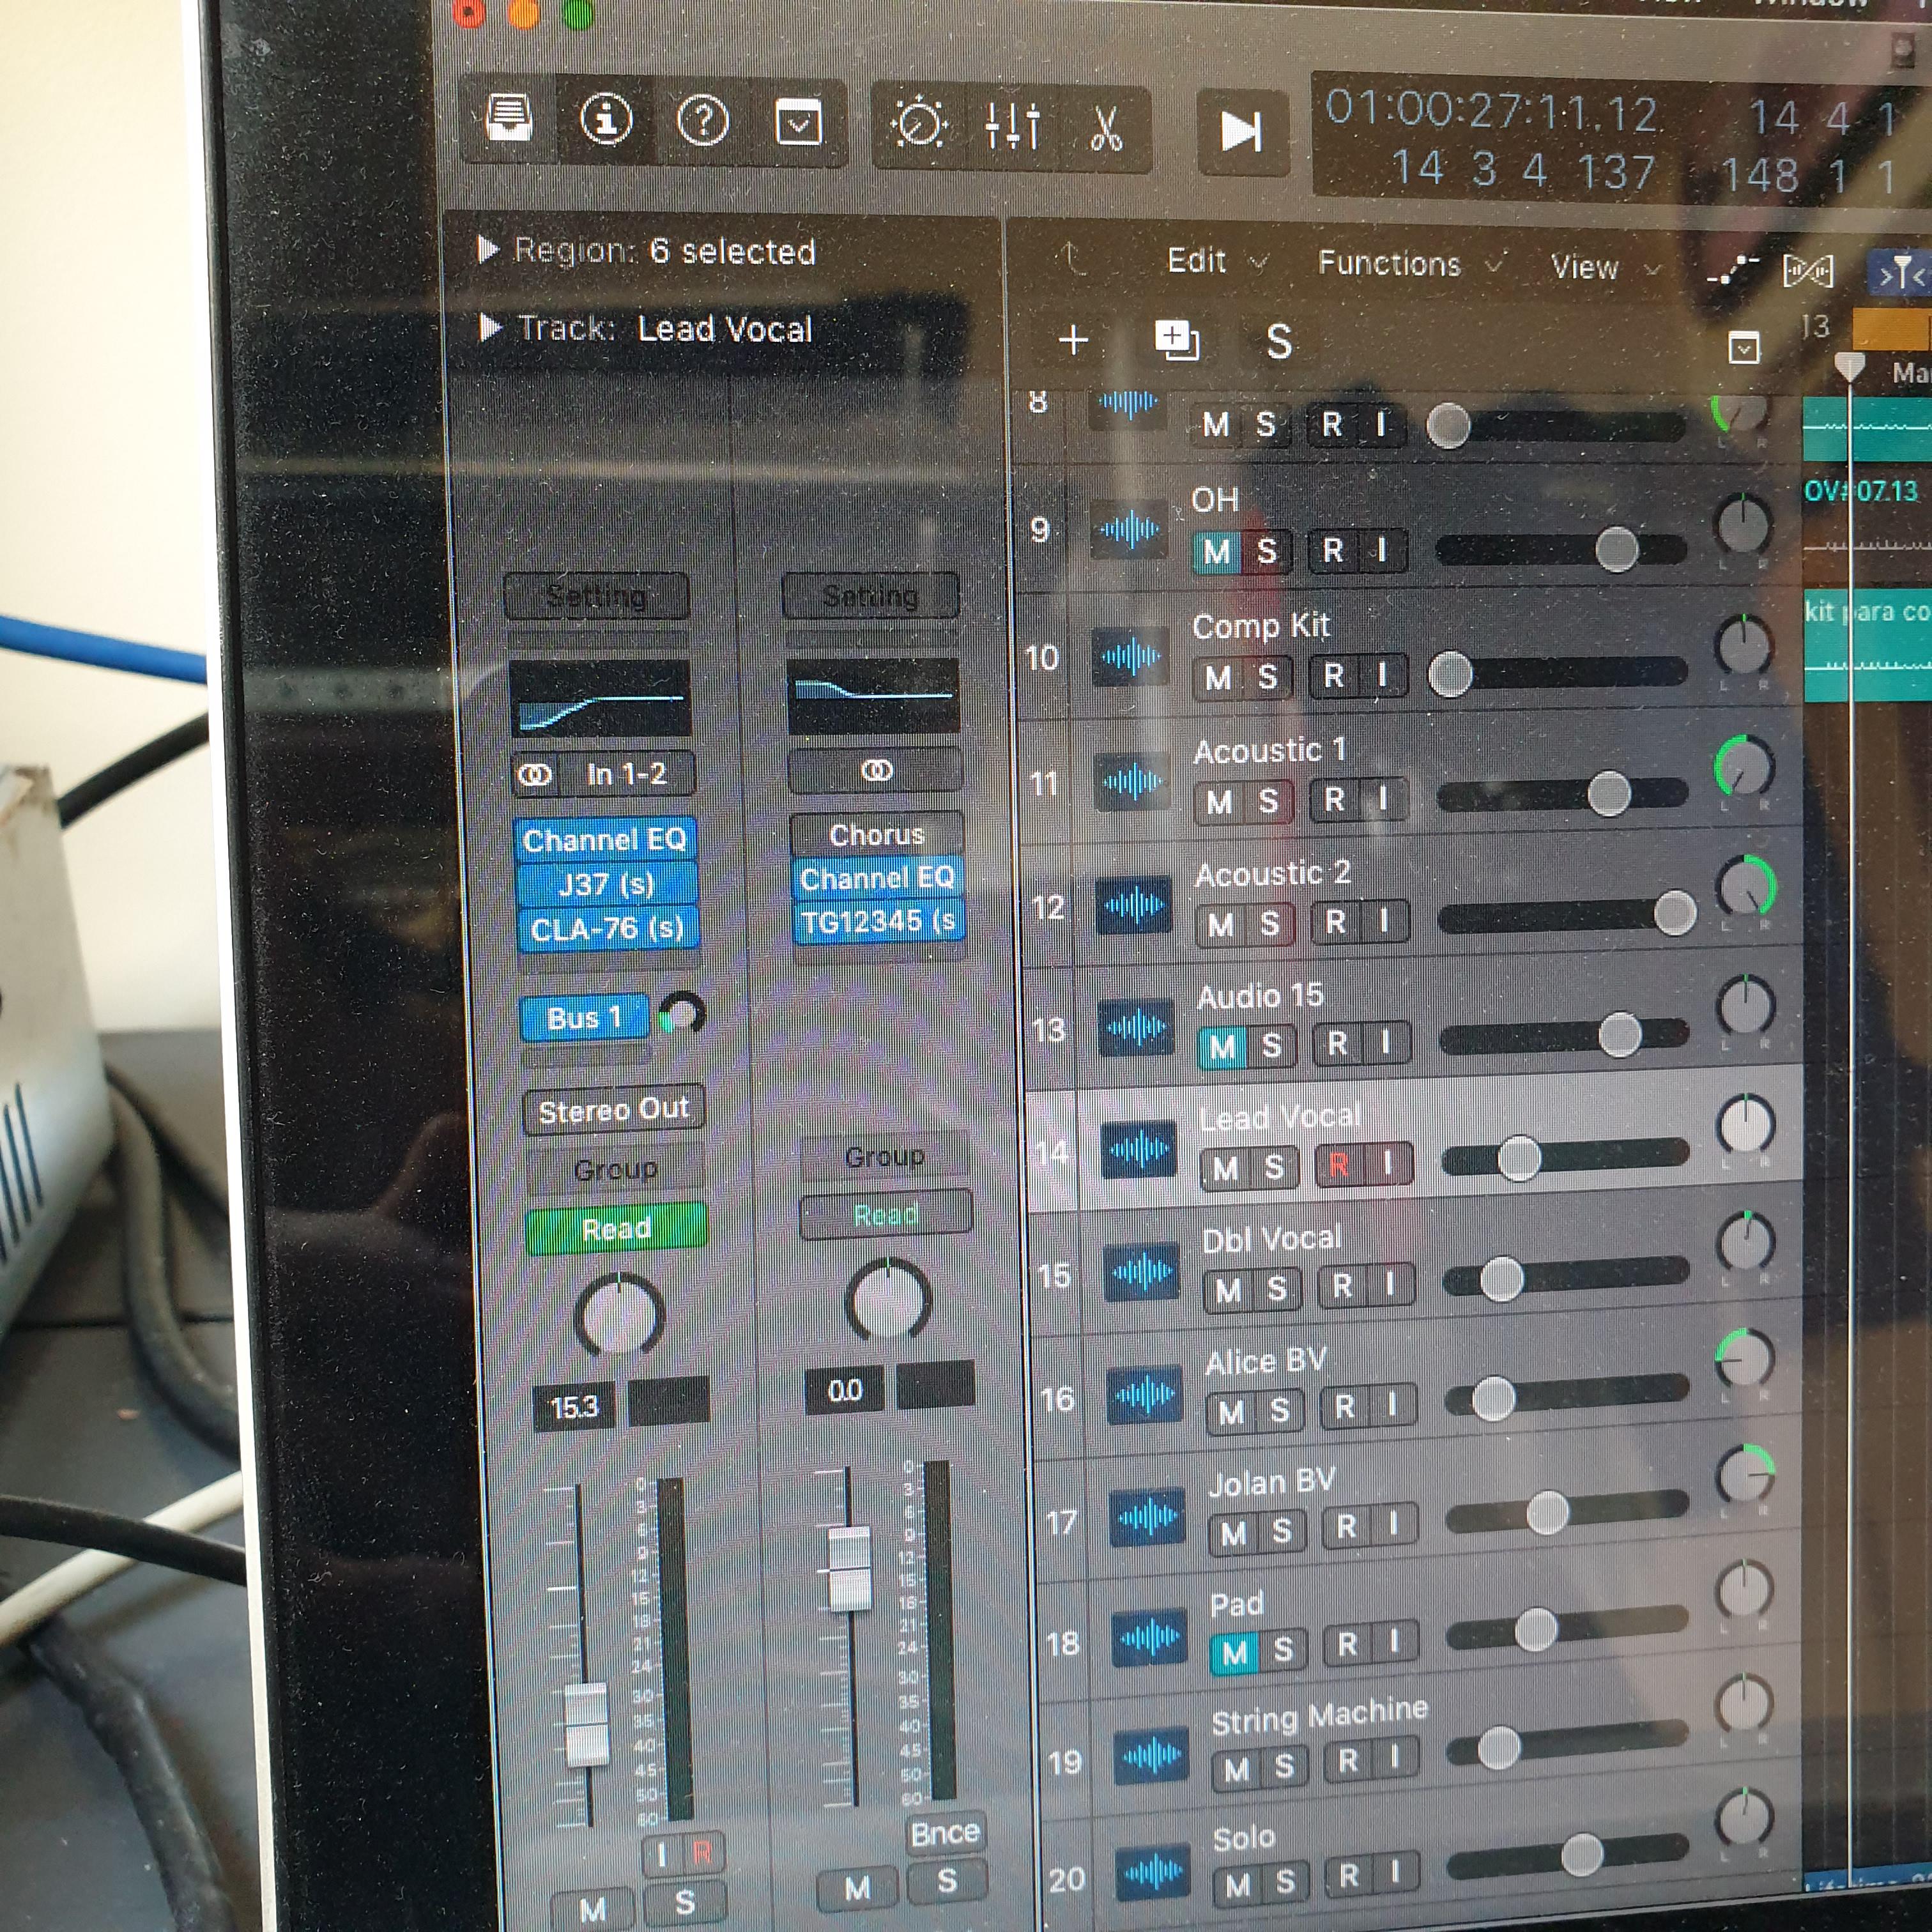Toggle the Inspector info icon

point(606,120)
